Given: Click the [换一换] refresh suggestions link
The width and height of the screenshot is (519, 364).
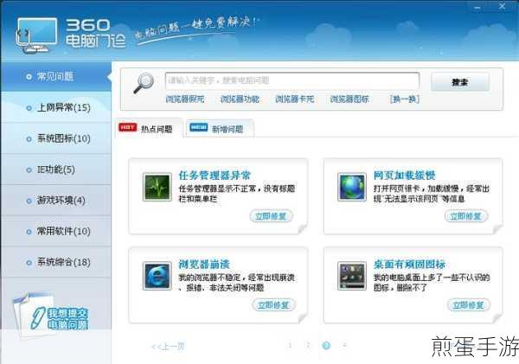Looking at the screenshot, I should (405, 99).
